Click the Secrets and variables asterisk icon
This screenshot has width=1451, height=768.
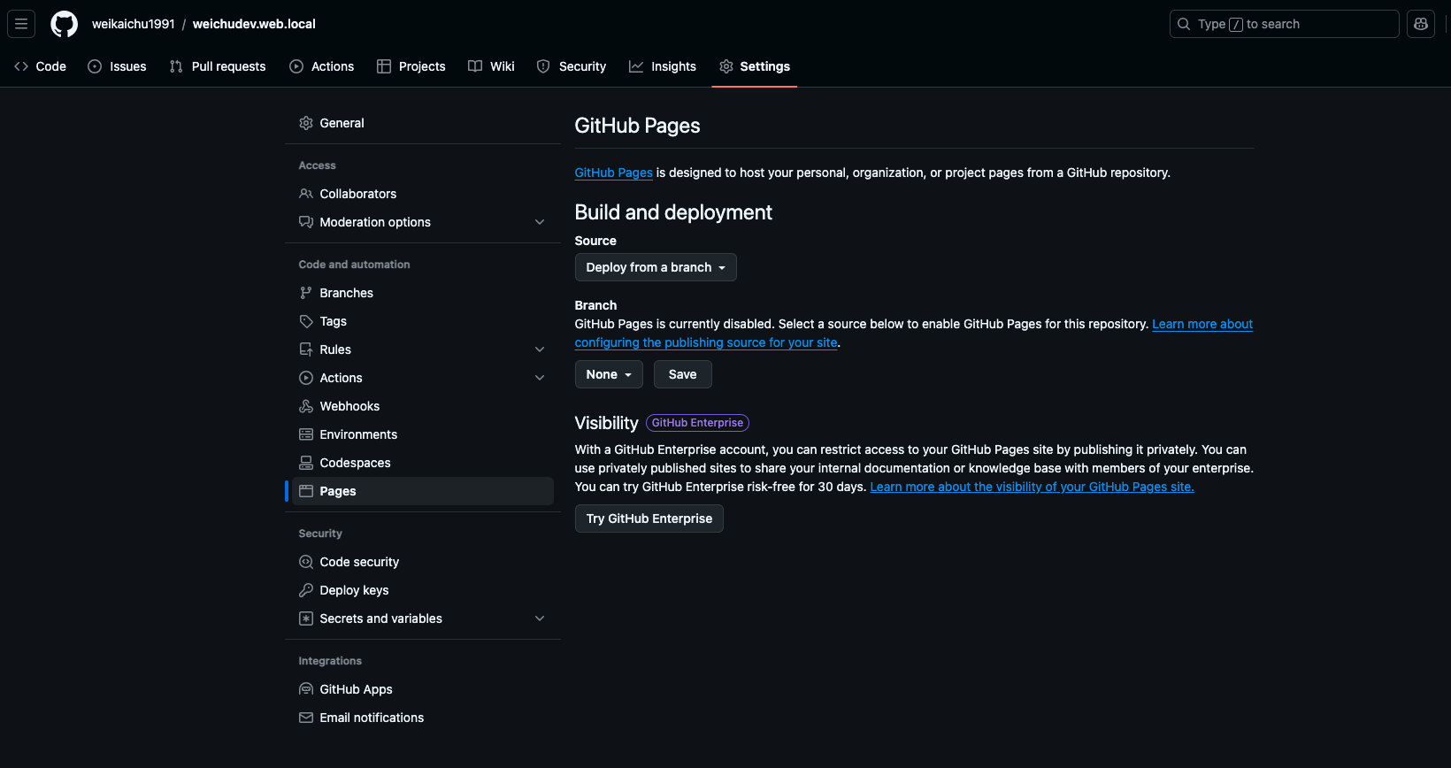[306, 618]
